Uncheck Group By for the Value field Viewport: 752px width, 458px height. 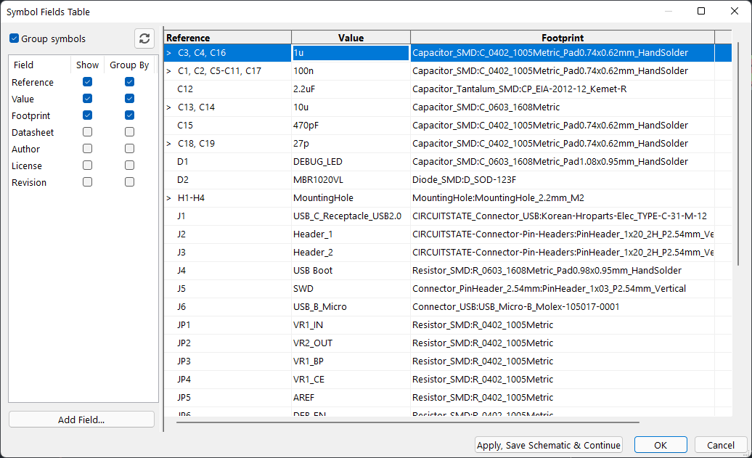pyautogui.click(x=129, y=99)
